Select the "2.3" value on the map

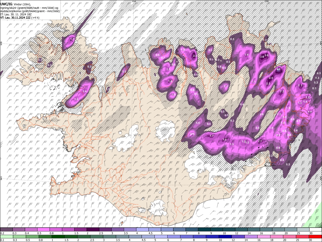click(300, 85)
